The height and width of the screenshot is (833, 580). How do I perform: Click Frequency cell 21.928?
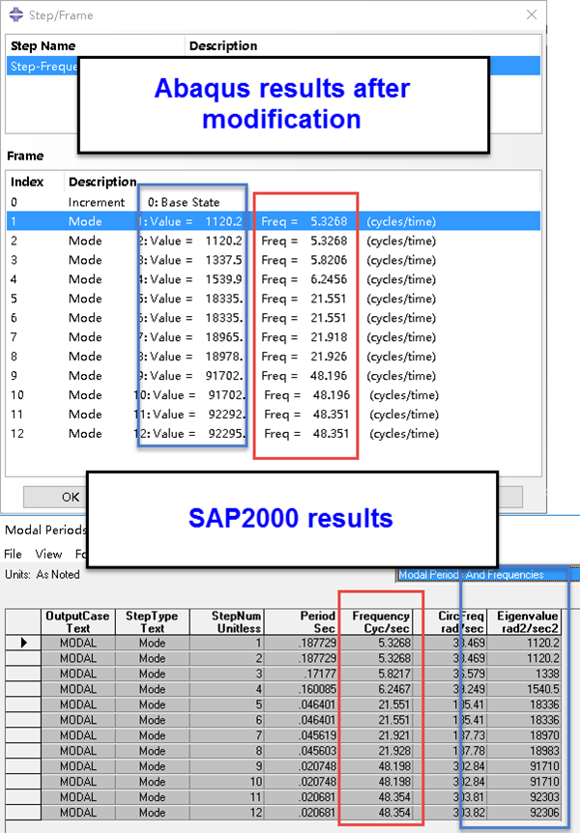pyautogui.click(x=375, y=751)
